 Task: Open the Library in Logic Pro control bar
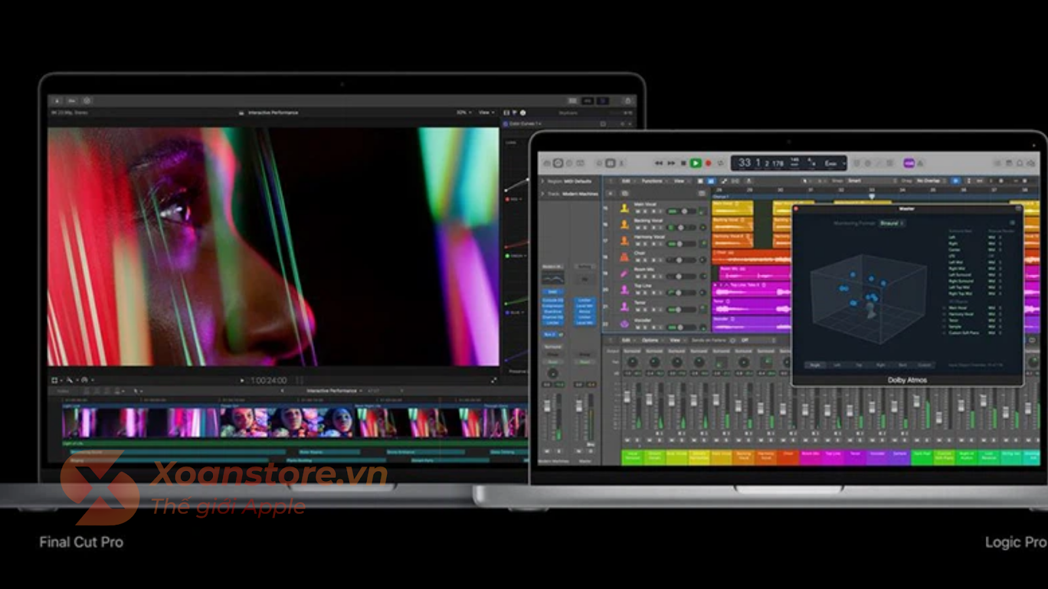click(547, 163)
